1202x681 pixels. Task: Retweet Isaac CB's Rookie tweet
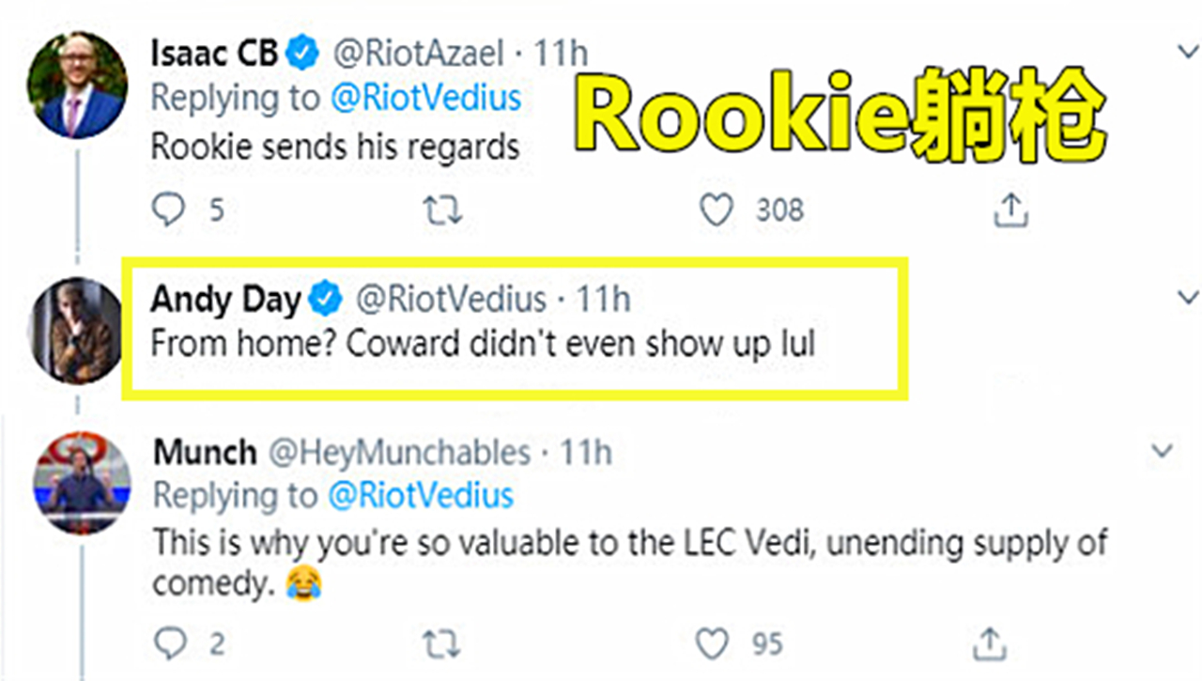point(442,210)
